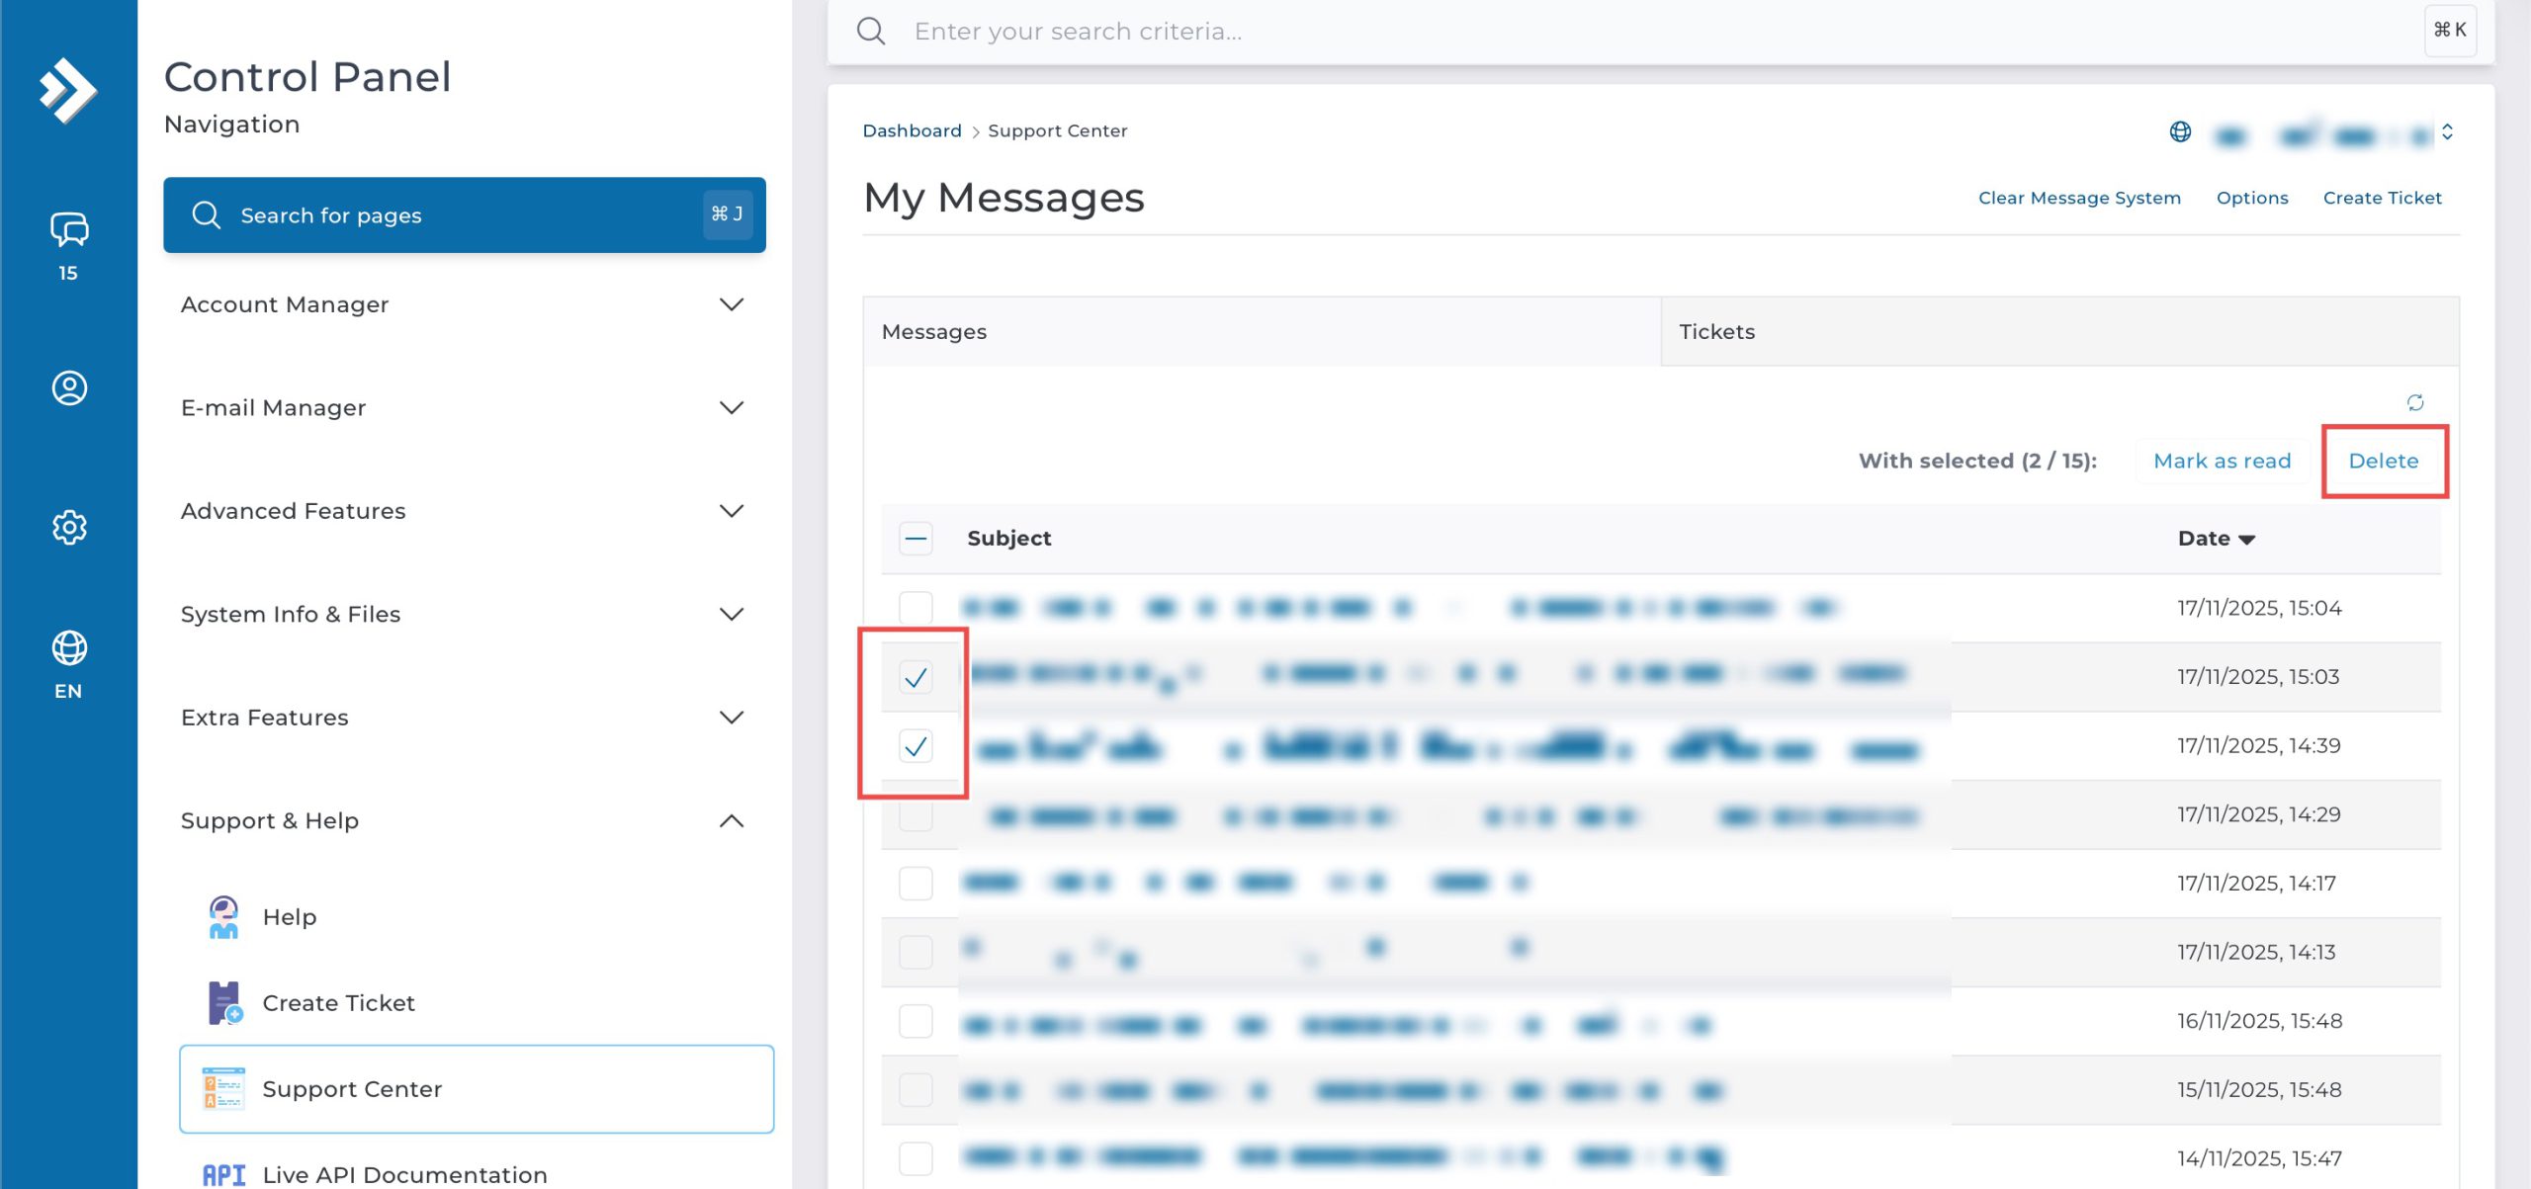This screenshot has width=2531, height=1189.
Task: Check the message dated 17/11/2025, 15:04
Action: pos(916,607)
